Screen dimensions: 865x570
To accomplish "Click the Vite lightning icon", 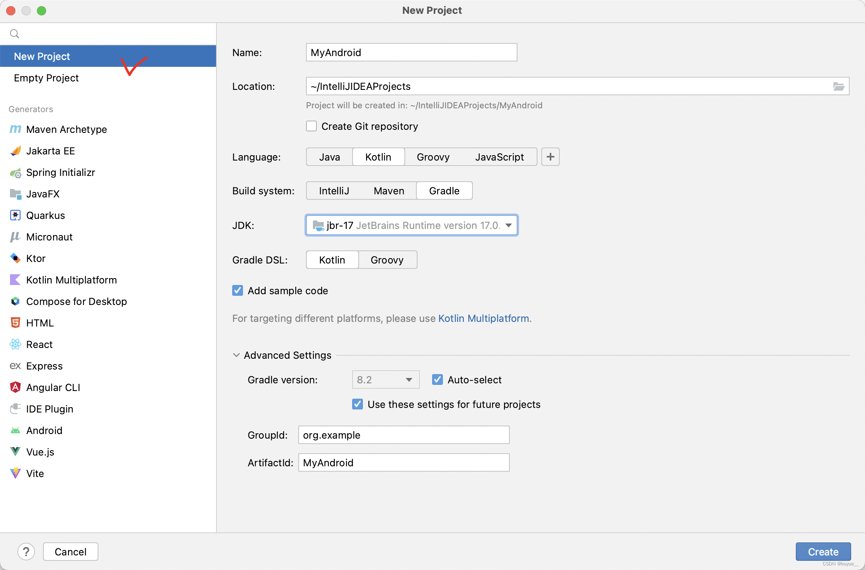I will pos(15,474).
